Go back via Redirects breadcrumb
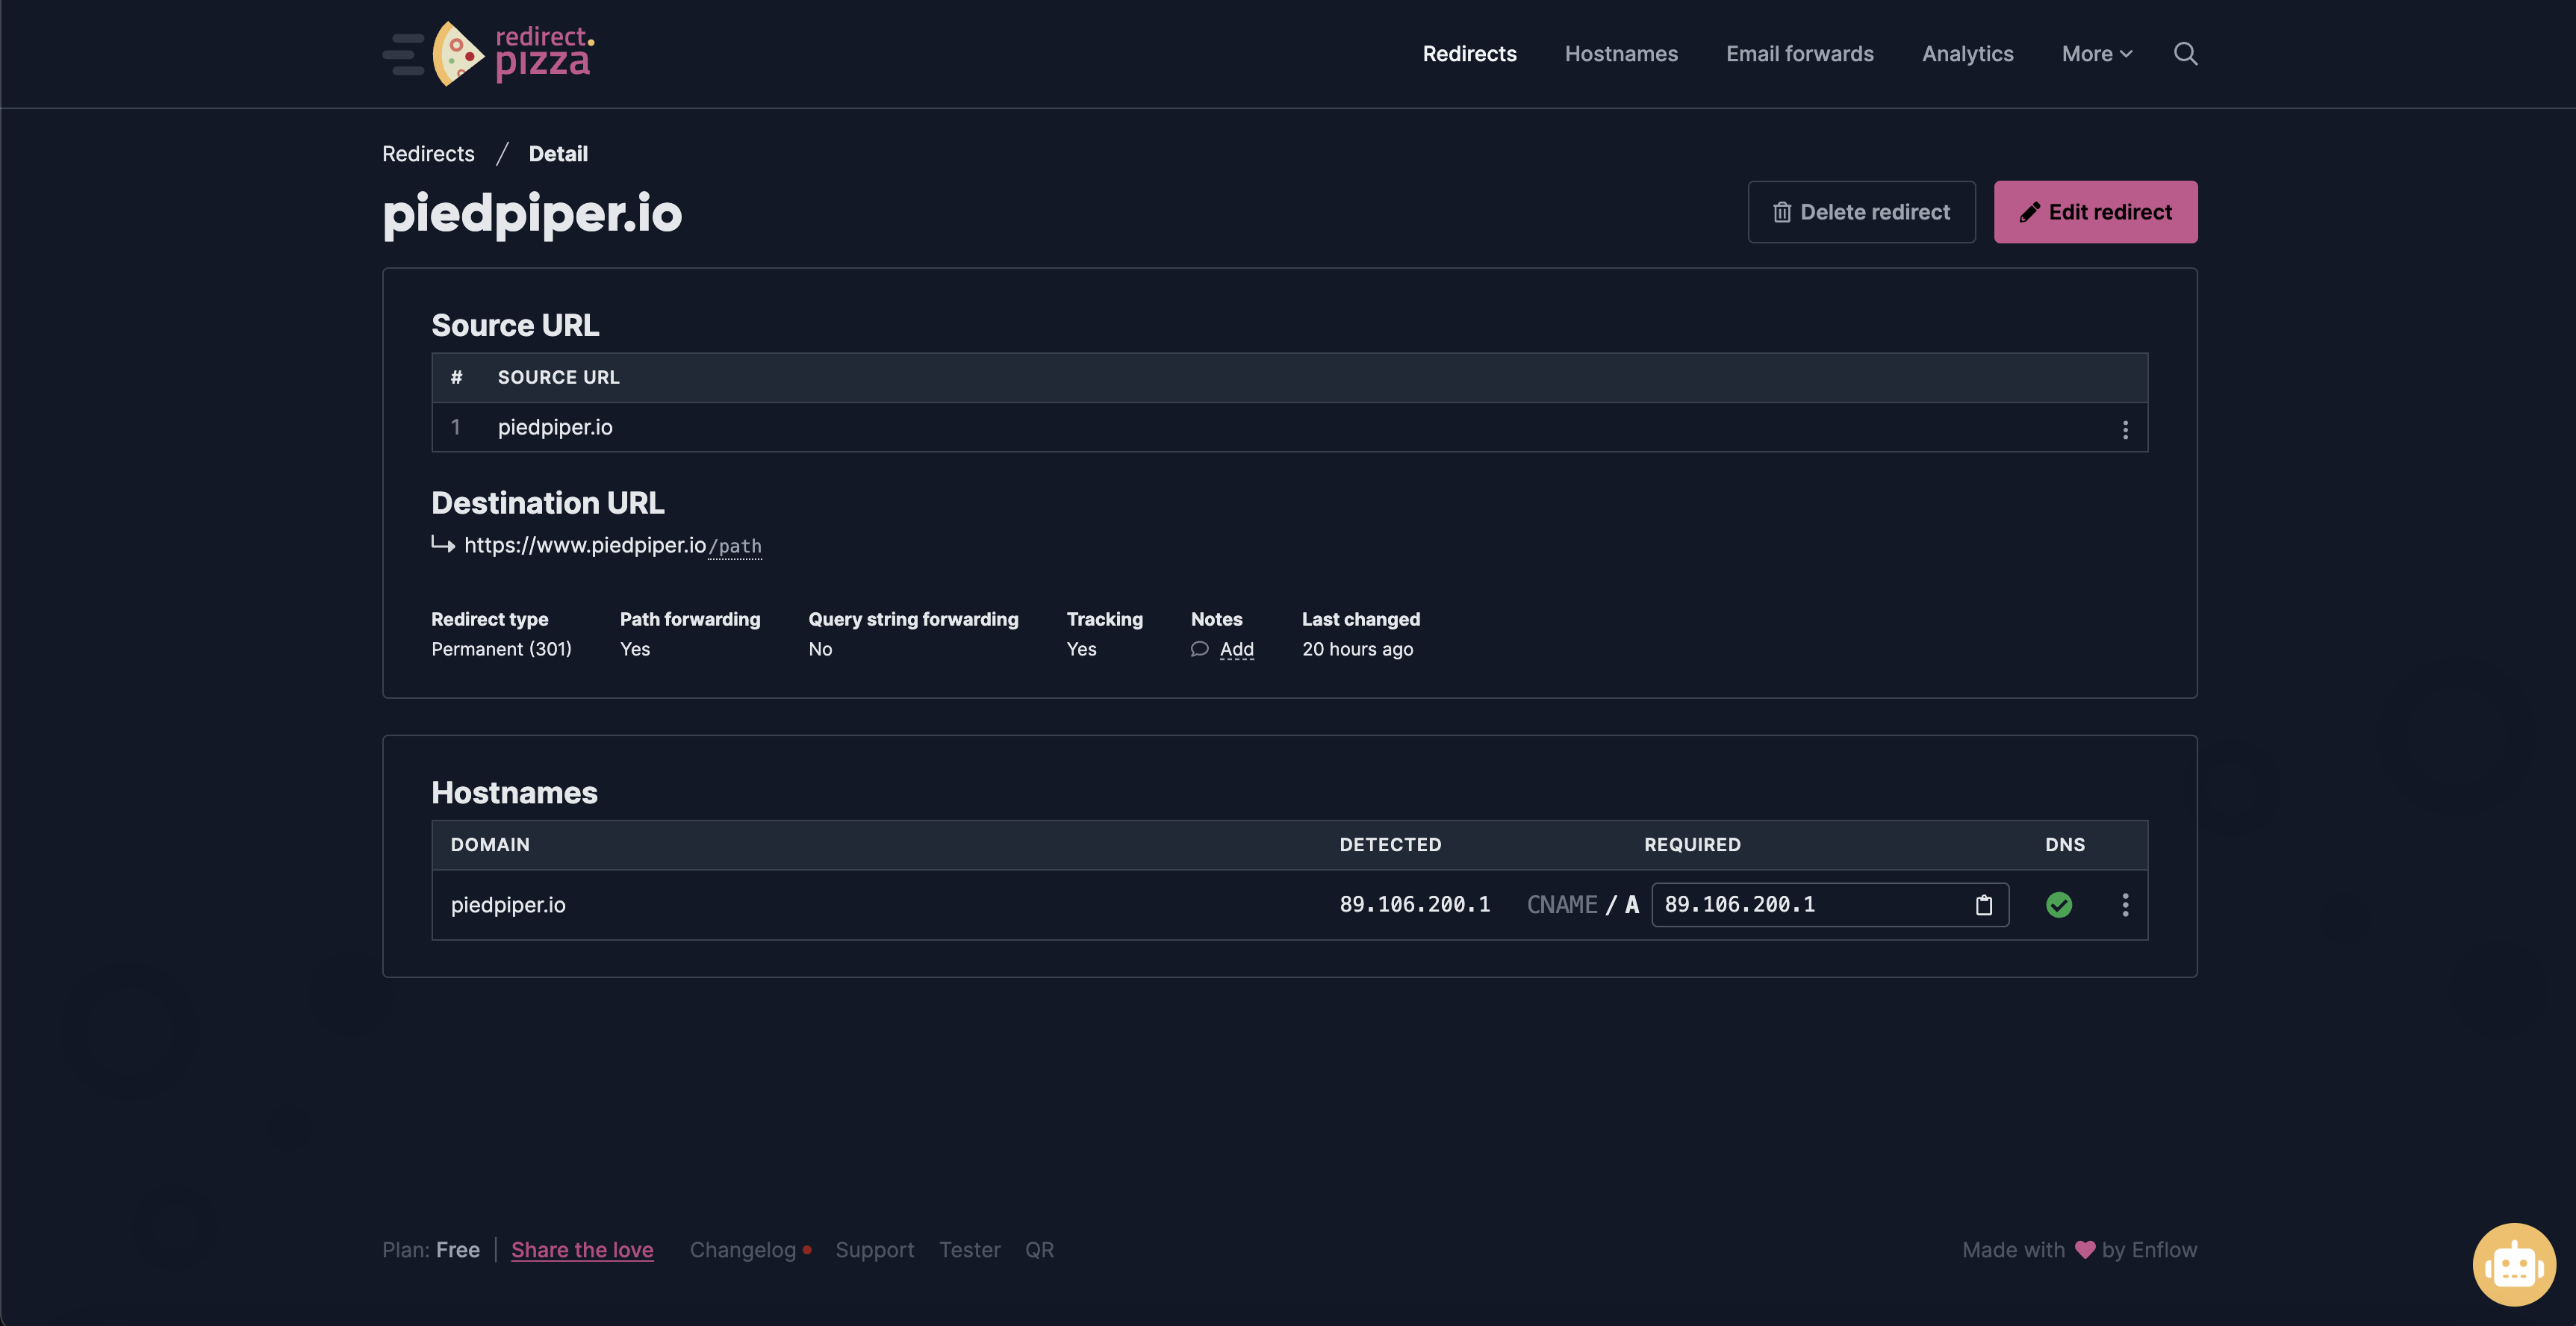Viewport: 2576px width, 1326px height. coord(428,154)
